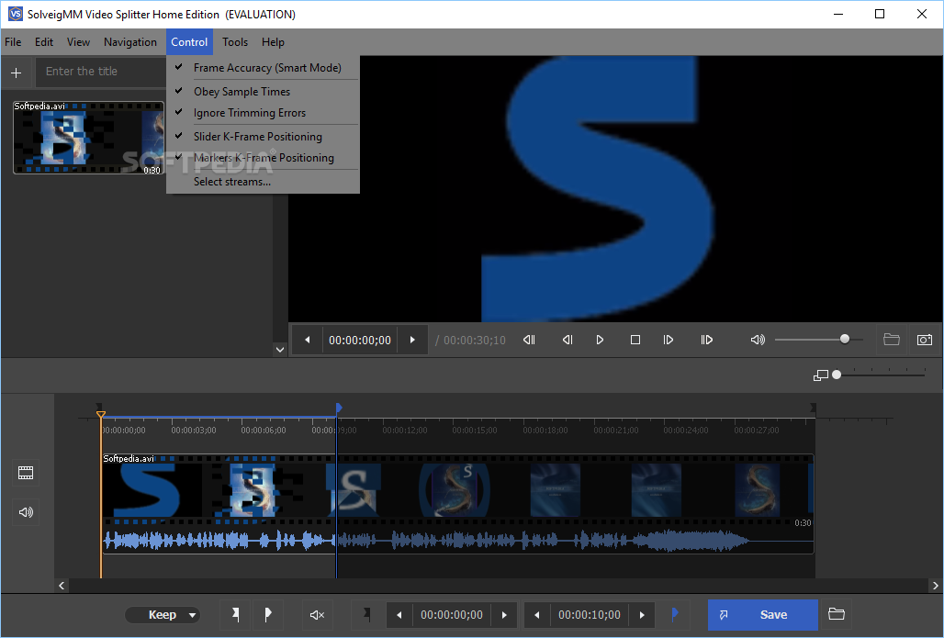Select the Softpedia.avi clip label on the timeline
The width and height of the screenshot is (944, 638).
pos(129,459)
